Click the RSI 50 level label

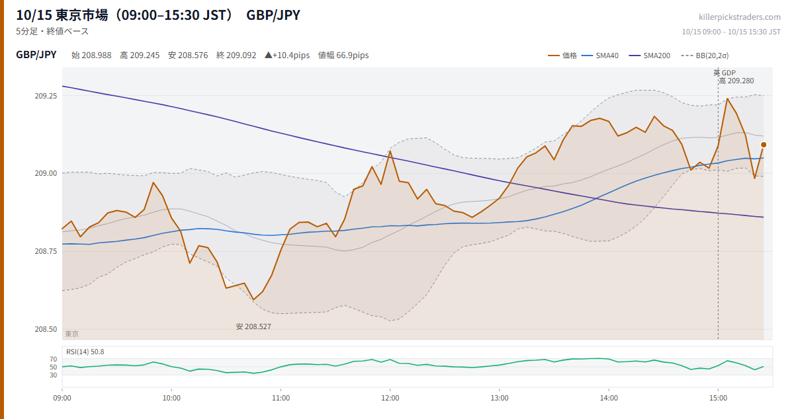click(53, 367)
